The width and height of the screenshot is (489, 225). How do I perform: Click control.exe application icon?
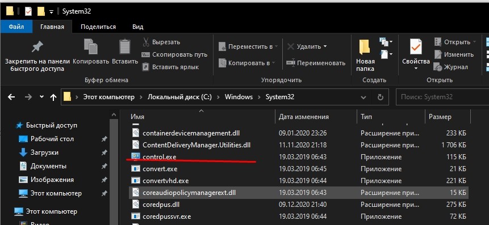pos(136,156)
